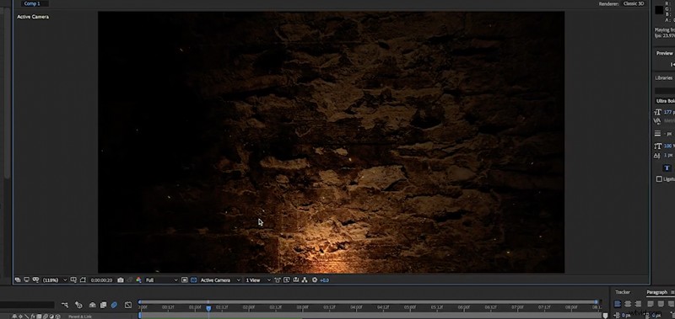The height and width of the screenshot is (319, 675).
Task: Switch to the Tracker panel tab
Action: 623,292
